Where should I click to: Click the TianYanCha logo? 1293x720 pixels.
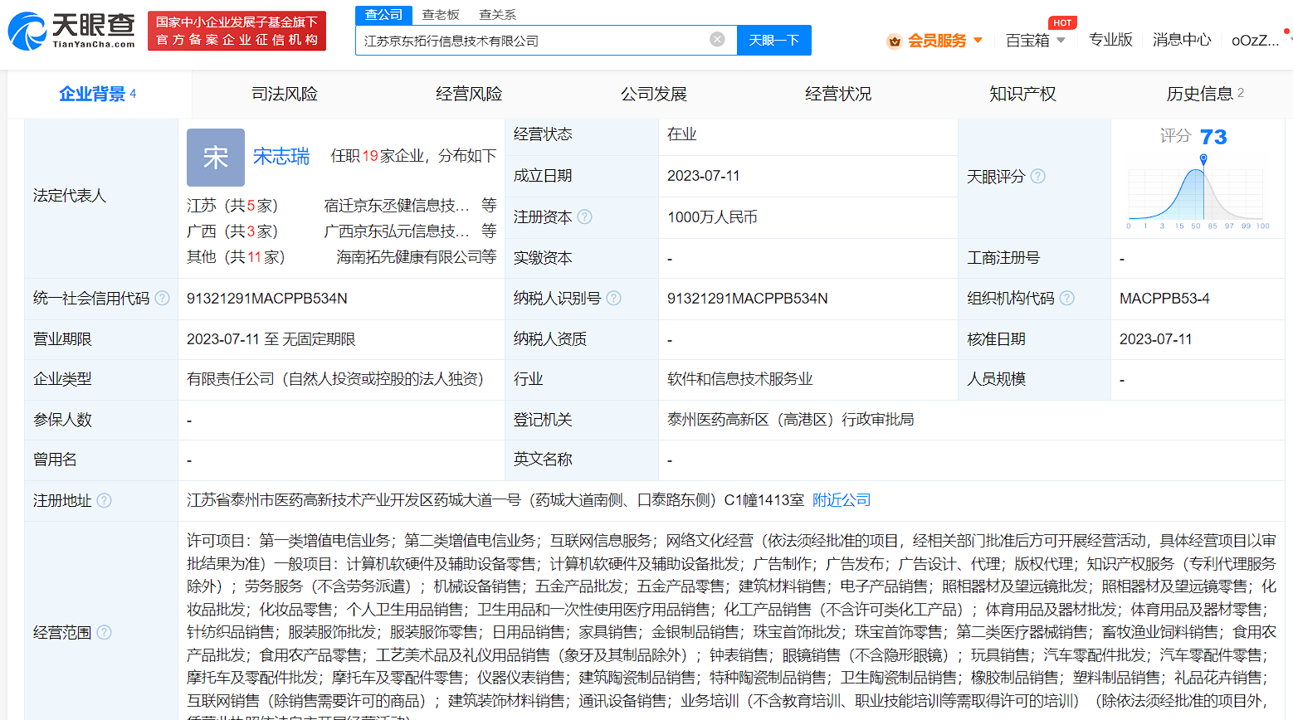tap(71, 31)
